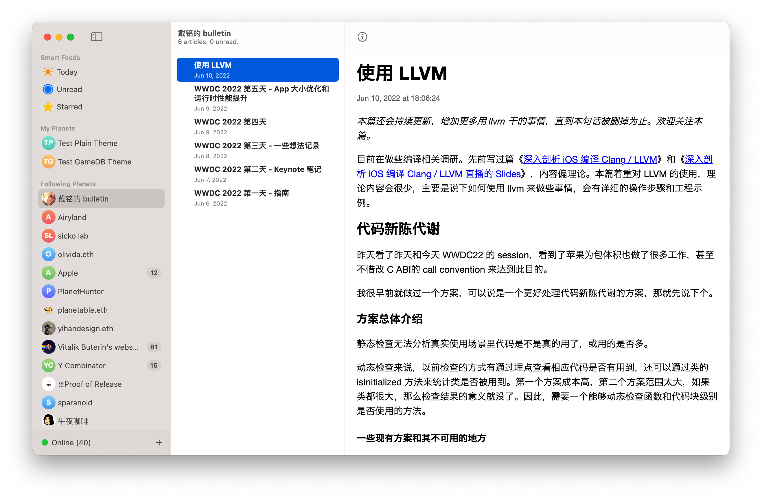Click the plus icon to add a planet
This screenshot has width=762, height=498.
[x=159, y=443]
